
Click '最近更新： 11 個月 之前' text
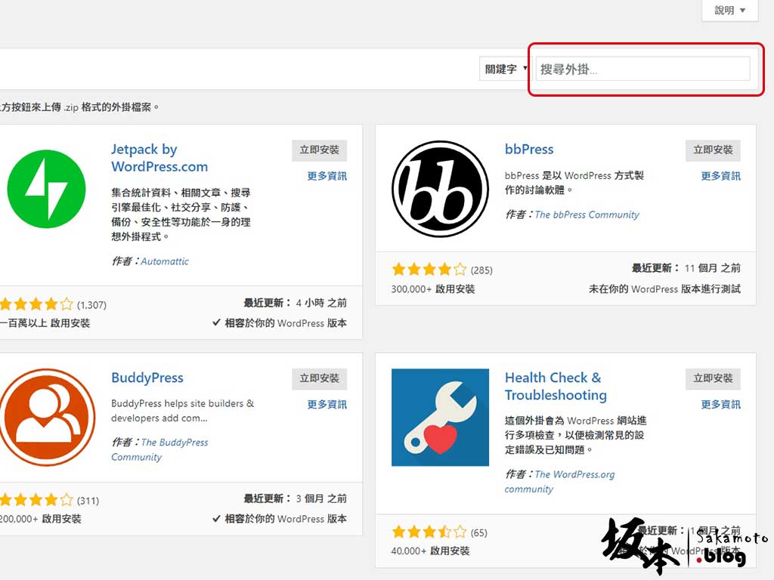coord(686,268)
